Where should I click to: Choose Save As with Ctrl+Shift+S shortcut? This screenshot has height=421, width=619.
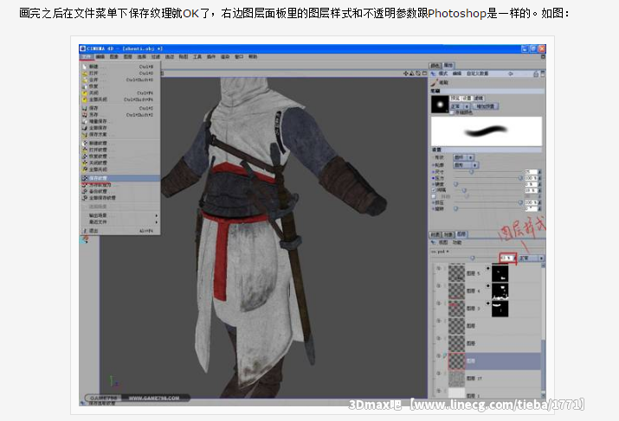[120, 115]
